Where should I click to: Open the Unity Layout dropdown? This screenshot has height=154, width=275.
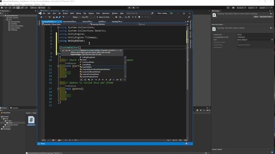click(x=266, y=8)
